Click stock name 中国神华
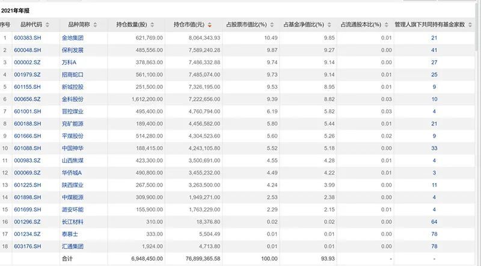The height and width of the screenshot is (266, 481). [x=72, y=148]
